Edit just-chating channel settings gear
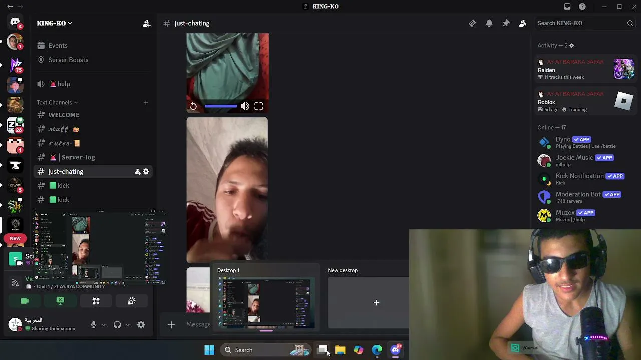 (x=146, y=172)
